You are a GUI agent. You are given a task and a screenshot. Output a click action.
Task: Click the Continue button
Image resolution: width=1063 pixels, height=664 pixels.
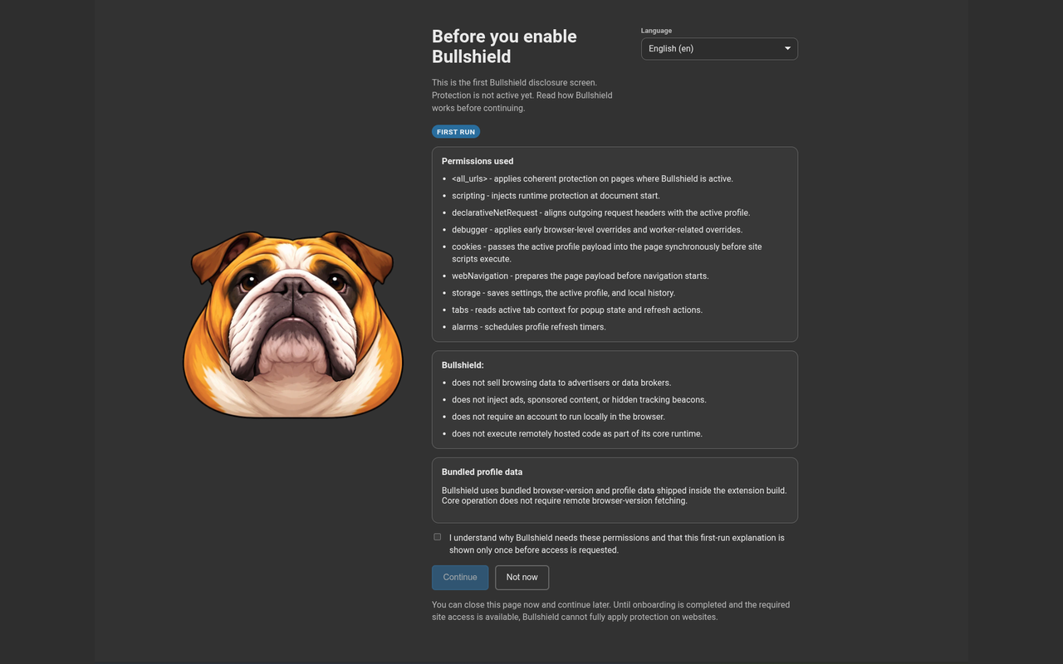click(x=460, y=578)
